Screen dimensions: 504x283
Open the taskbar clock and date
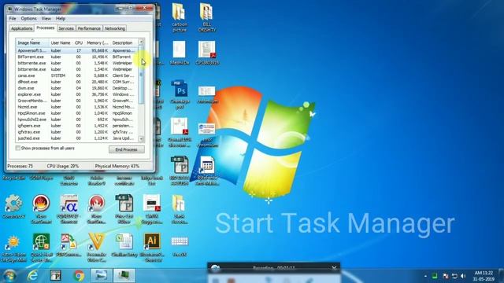coord(484,276)
